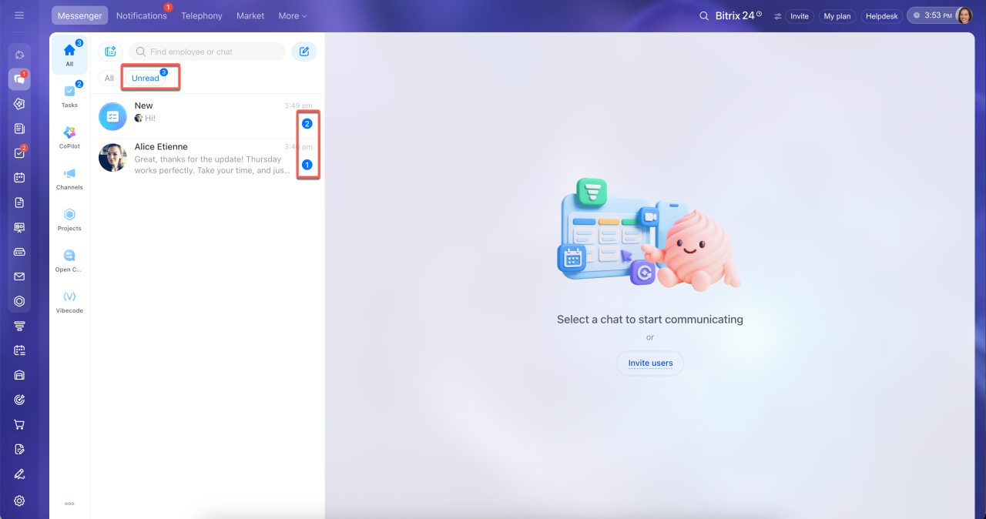
Task: Start a new chat with the compose icon
Action: click(304, 52)
